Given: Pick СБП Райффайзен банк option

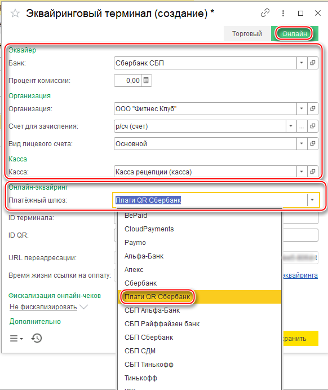Looking at the screenshot, I should 200,324.
